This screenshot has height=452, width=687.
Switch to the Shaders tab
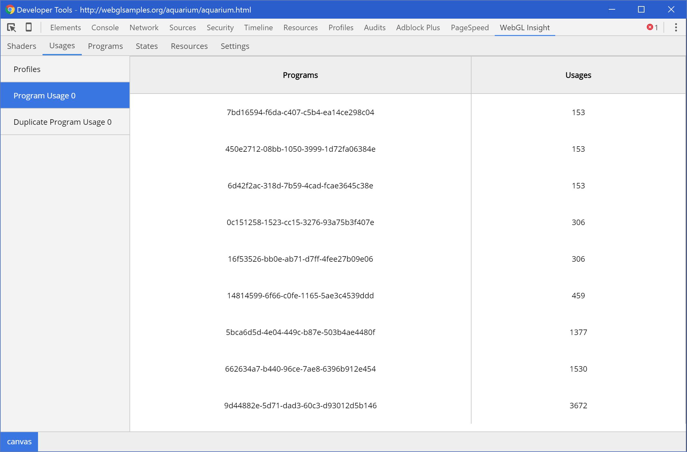click(x=22, y=45)
